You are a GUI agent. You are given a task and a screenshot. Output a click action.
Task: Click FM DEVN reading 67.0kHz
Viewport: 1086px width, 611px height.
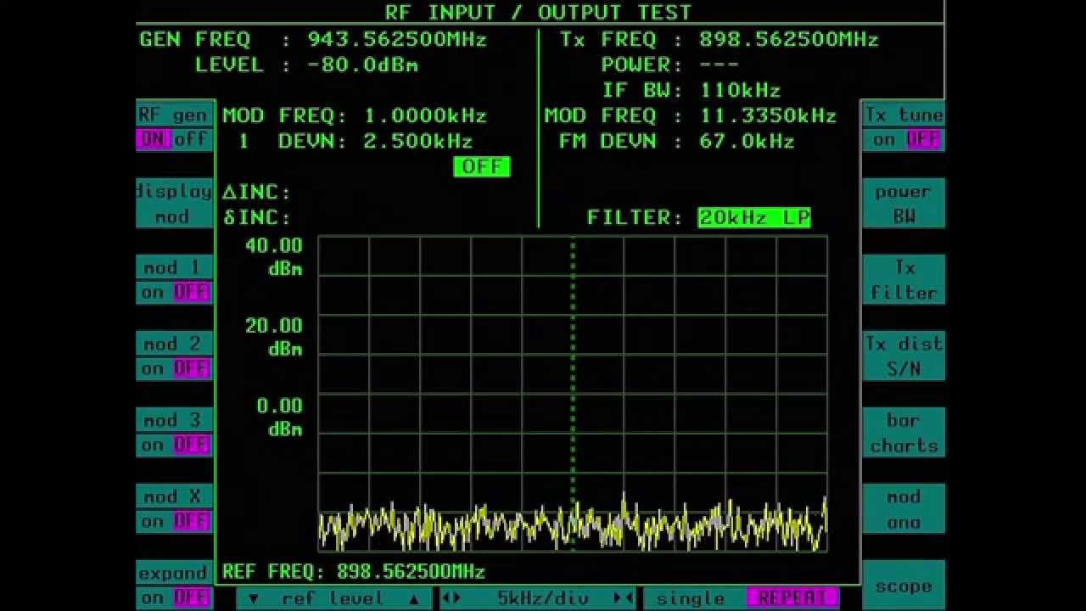pyautogui.click(x=747, y=142)
